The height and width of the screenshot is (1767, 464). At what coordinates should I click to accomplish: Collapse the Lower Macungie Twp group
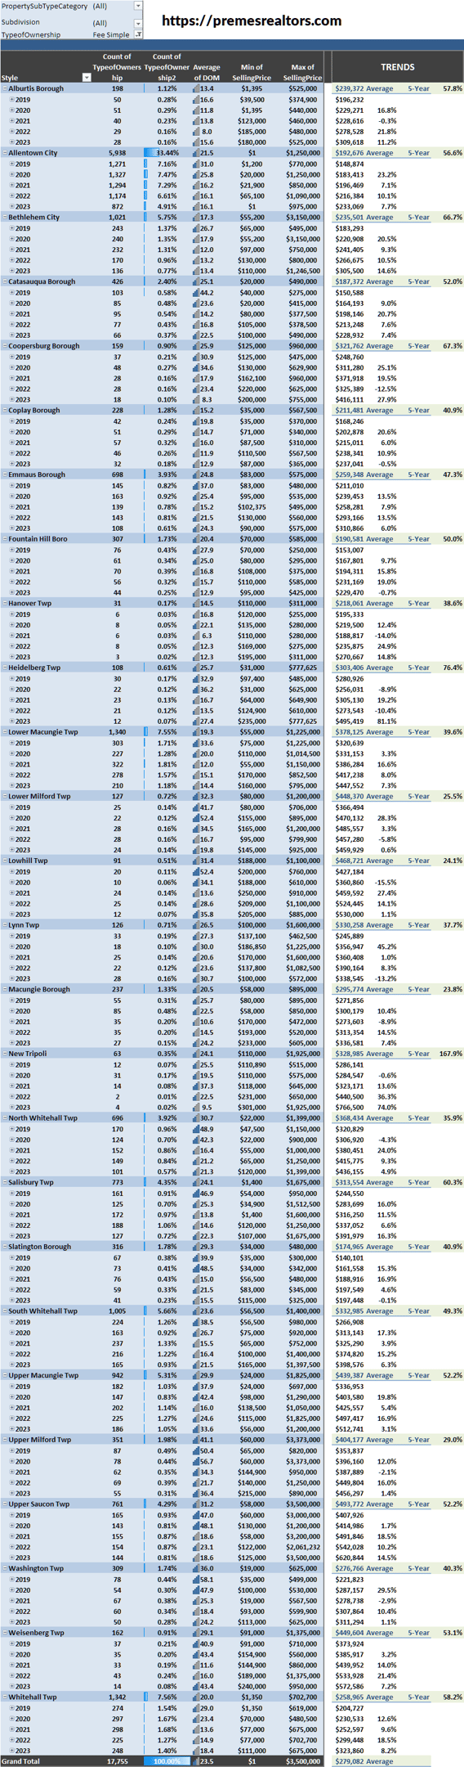point(4,732)
